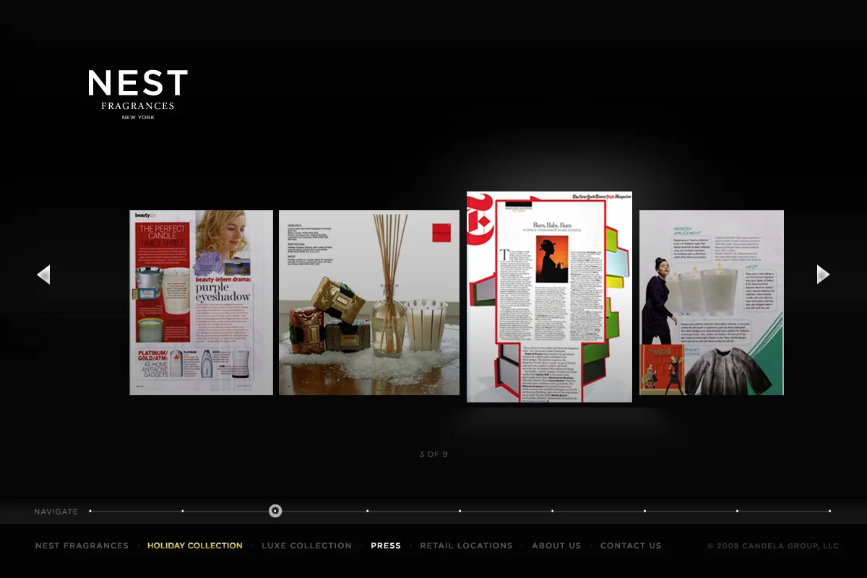Open the Nest Fragrances menu item
Screen dimensions: 867x578
point(82,545)
